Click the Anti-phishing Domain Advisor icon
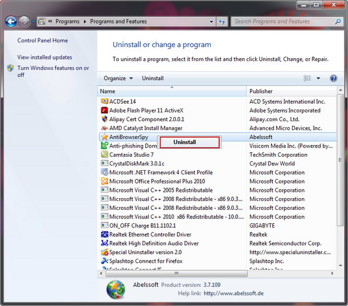The height and width of the screenshot is (306, 348). click(105, 146)
